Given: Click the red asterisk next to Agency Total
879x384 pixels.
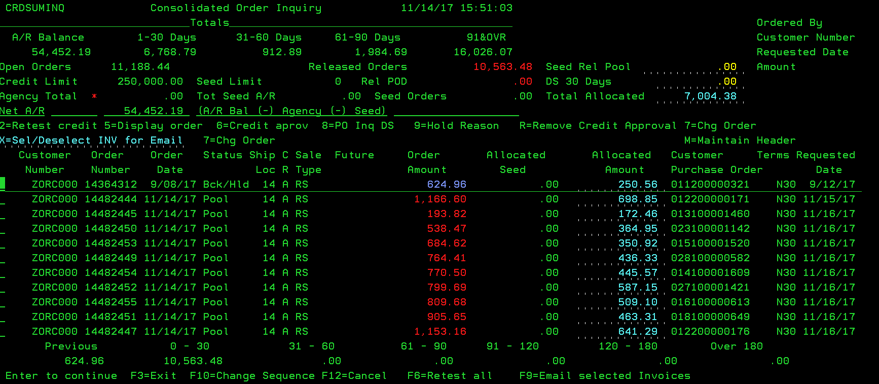Looking at the screenshot, I should point(94,96).
